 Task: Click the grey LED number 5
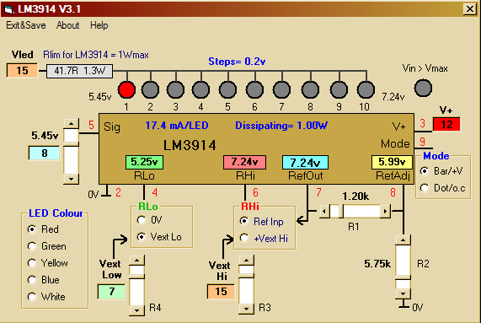pyautogui.click(x=227, y=89)
